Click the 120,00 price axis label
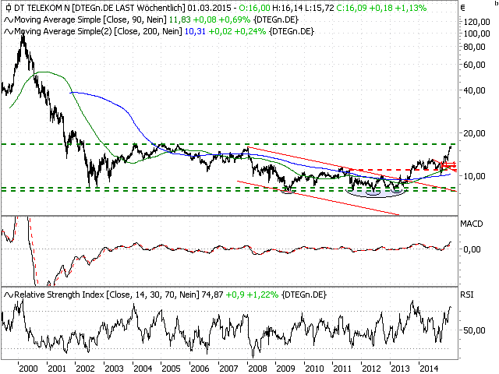 (x=476, y=22)
